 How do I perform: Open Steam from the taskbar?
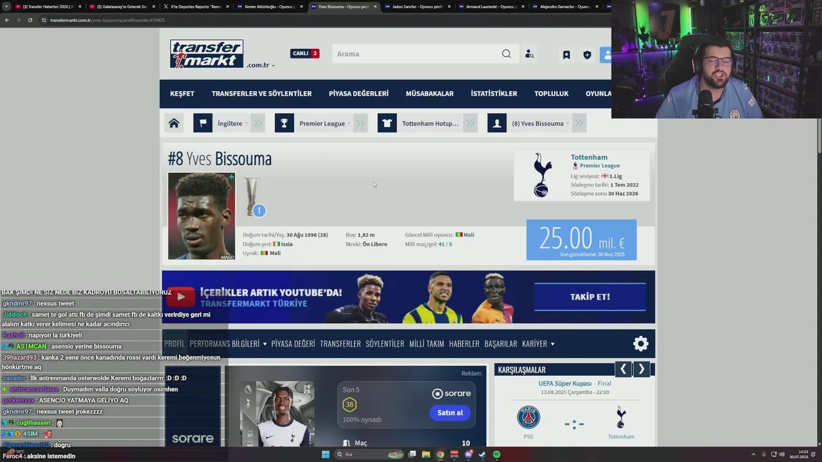click(x=482, y=454)
